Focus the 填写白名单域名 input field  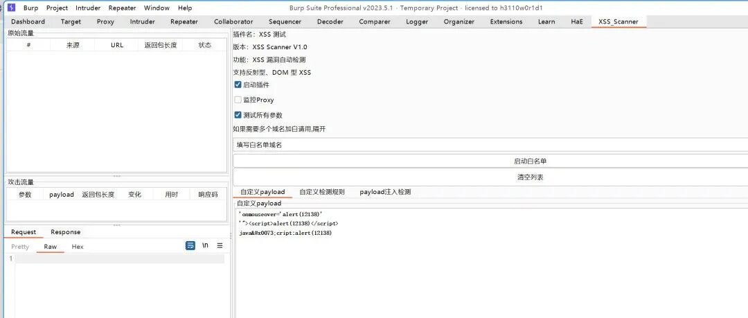pyautogui.click(x=490, y=145)
